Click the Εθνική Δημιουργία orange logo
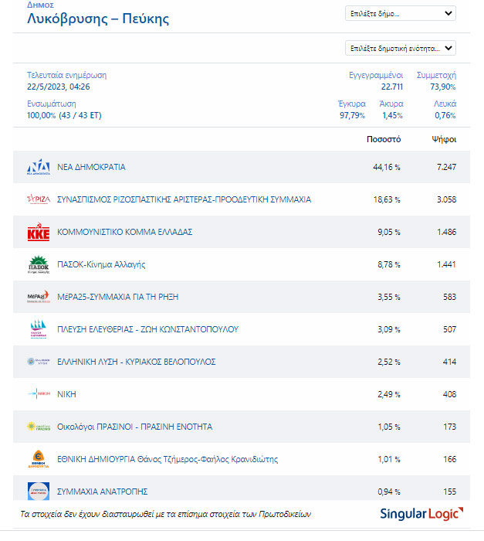This screenshot has height=541, width=484. [39, 459]
